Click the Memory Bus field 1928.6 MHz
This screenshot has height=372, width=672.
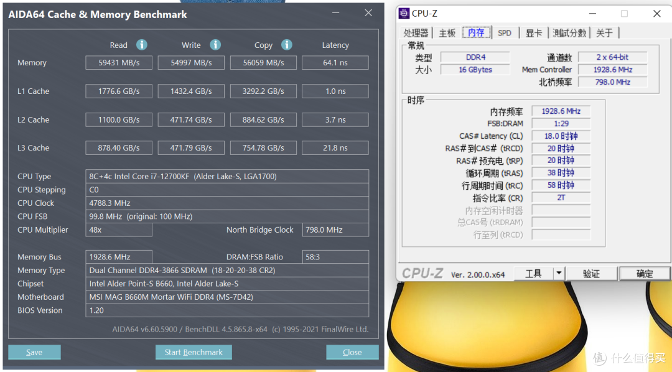point(119,257)
